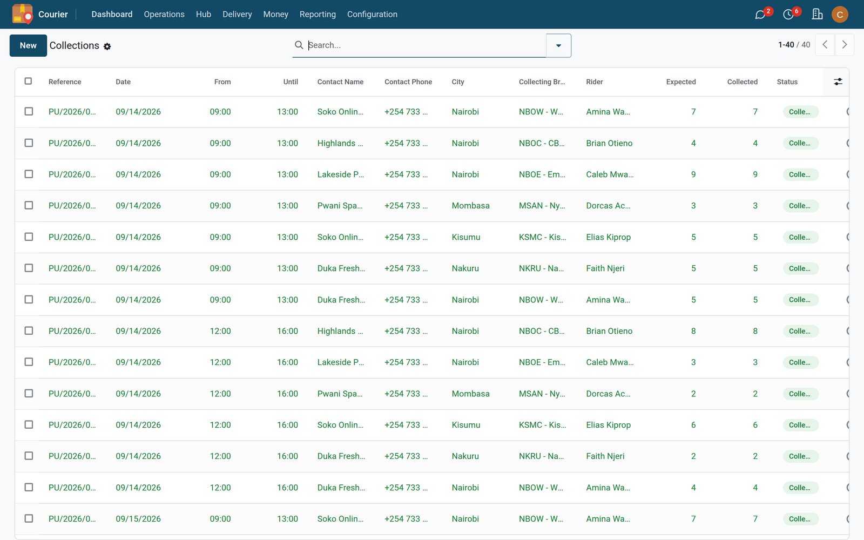This screenshot has width=864, height=540.
Task: Tick checkbox of Pwani Spa 09:00 row
Action: click(29, 205)
